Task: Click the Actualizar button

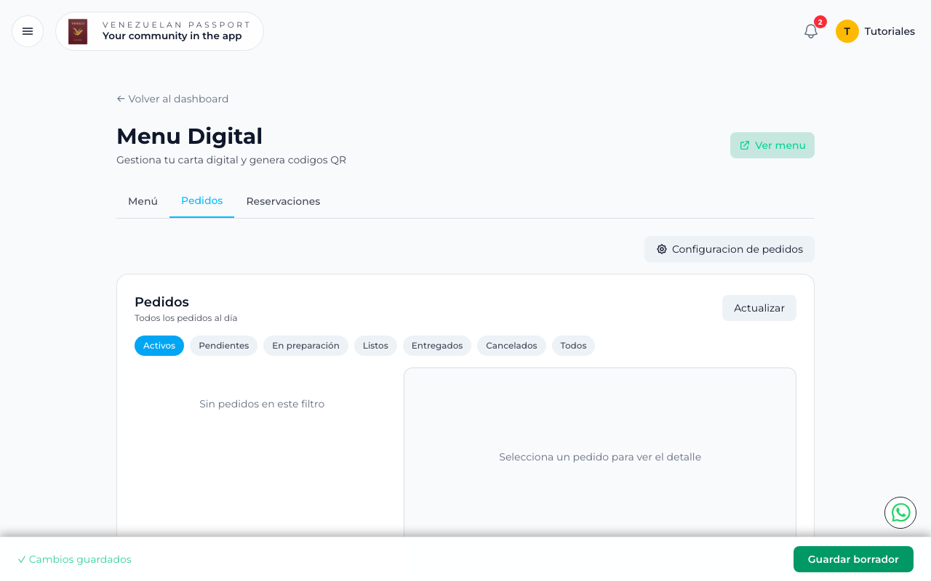Action: point(759,308)
